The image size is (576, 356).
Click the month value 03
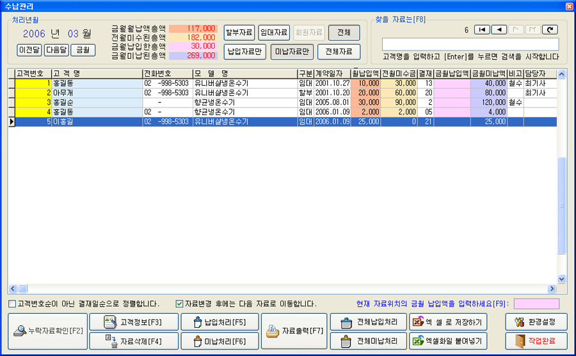[x=73, y=34]
